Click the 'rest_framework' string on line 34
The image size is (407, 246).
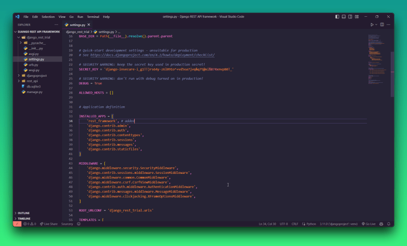point(102,121)
